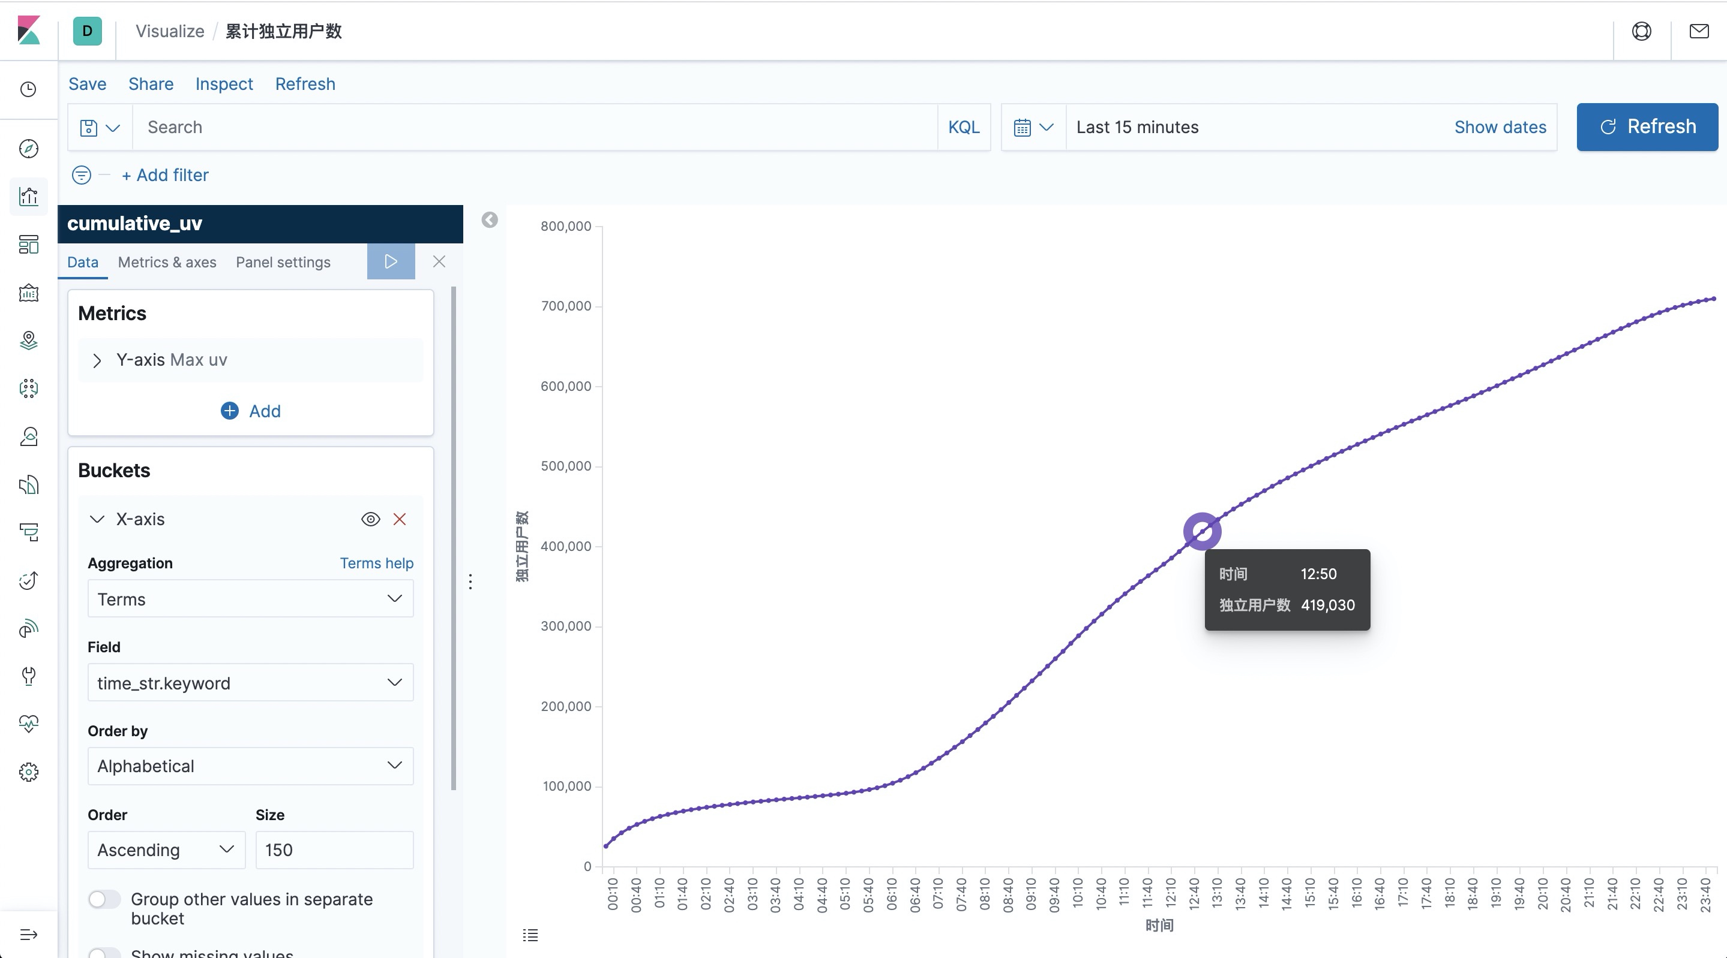This screenshot has width=1727, height=958.
Task: Collapse the editor panel with arrow icon
Action: coord(490,220)
